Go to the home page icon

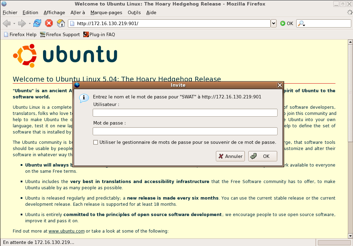click(61, 23)
